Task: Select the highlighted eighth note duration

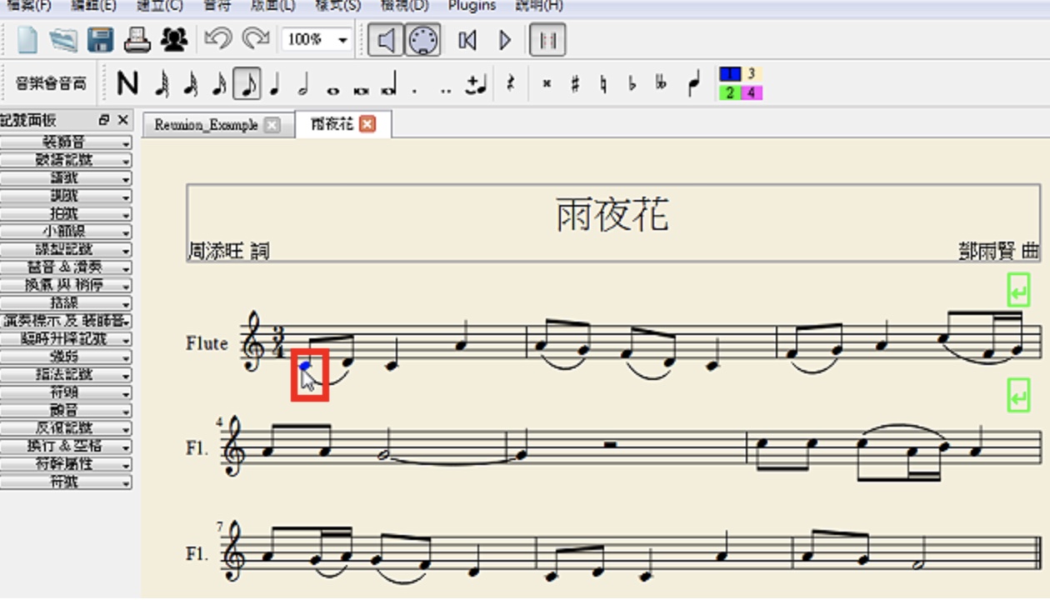Action: point(247,83)
